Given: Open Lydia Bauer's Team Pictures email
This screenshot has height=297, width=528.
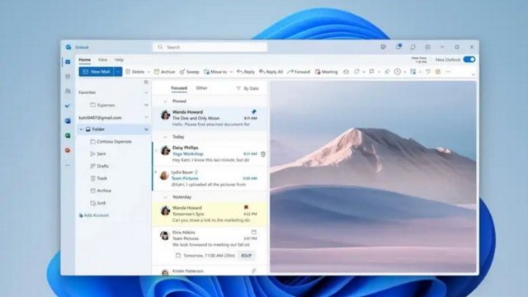Looking at the screenshot, I should [210, 178].
